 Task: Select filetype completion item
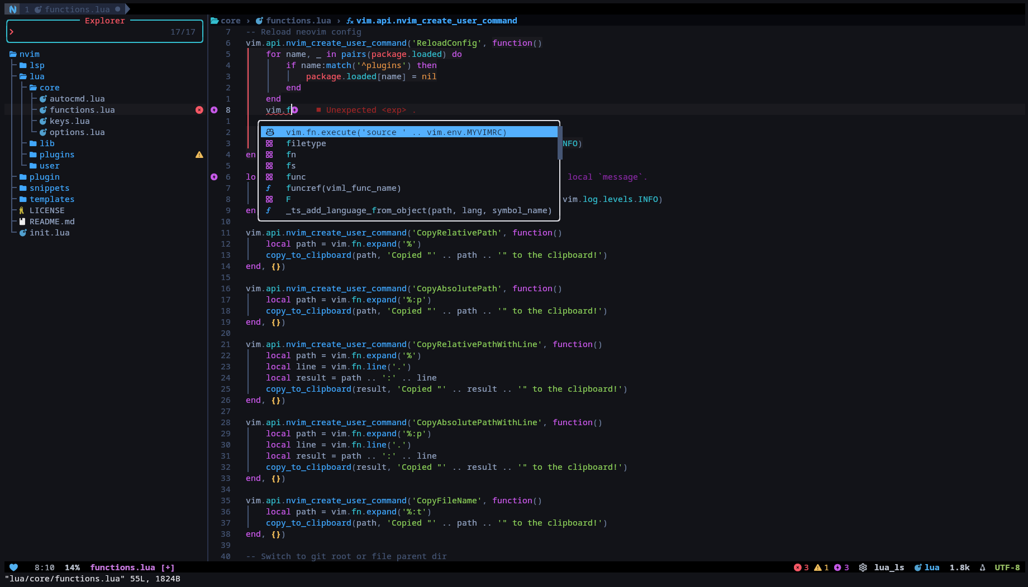tap(409, 143)
